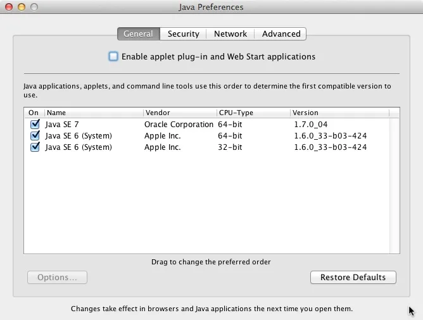Click the Name cell of the 64-bit Java SE 6 row
The width and height of the screenshot is (423, 320).
[79, 135]
